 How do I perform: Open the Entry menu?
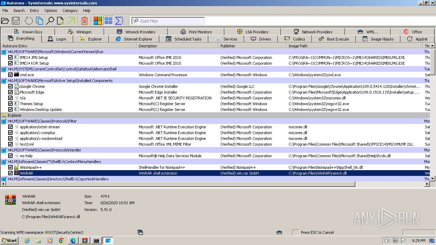(x=34, y=11)
